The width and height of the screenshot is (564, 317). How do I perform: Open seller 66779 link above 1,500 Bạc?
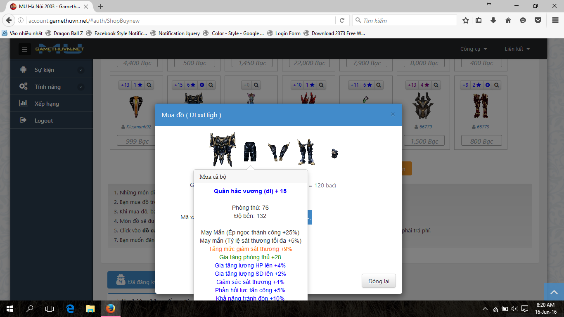pyautogui.click(x=426, y=127)
